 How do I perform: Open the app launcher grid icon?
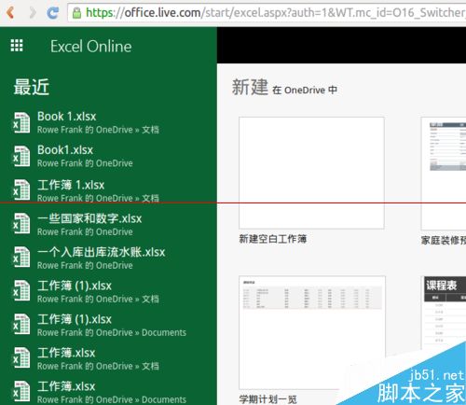click(x=17, y=46)
